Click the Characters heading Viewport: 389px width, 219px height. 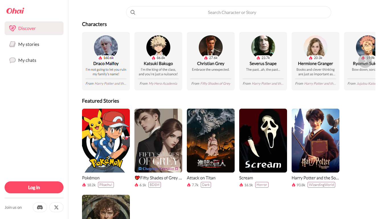click(x=94, y=24)
